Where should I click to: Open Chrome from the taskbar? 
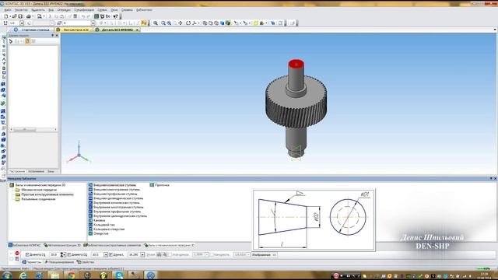[x=71, y=275]
